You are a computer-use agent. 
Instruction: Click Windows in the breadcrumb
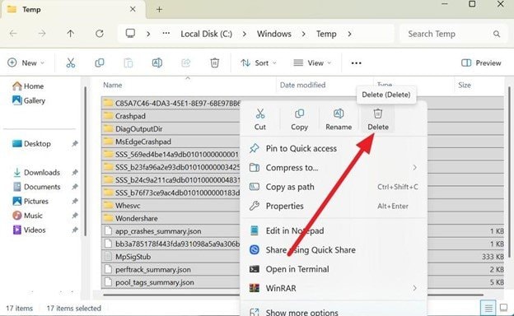pyautogui.click(x=274, y=34)
